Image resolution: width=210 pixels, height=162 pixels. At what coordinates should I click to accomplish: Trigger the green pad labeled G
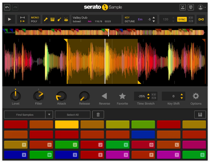tap(194, 155)
